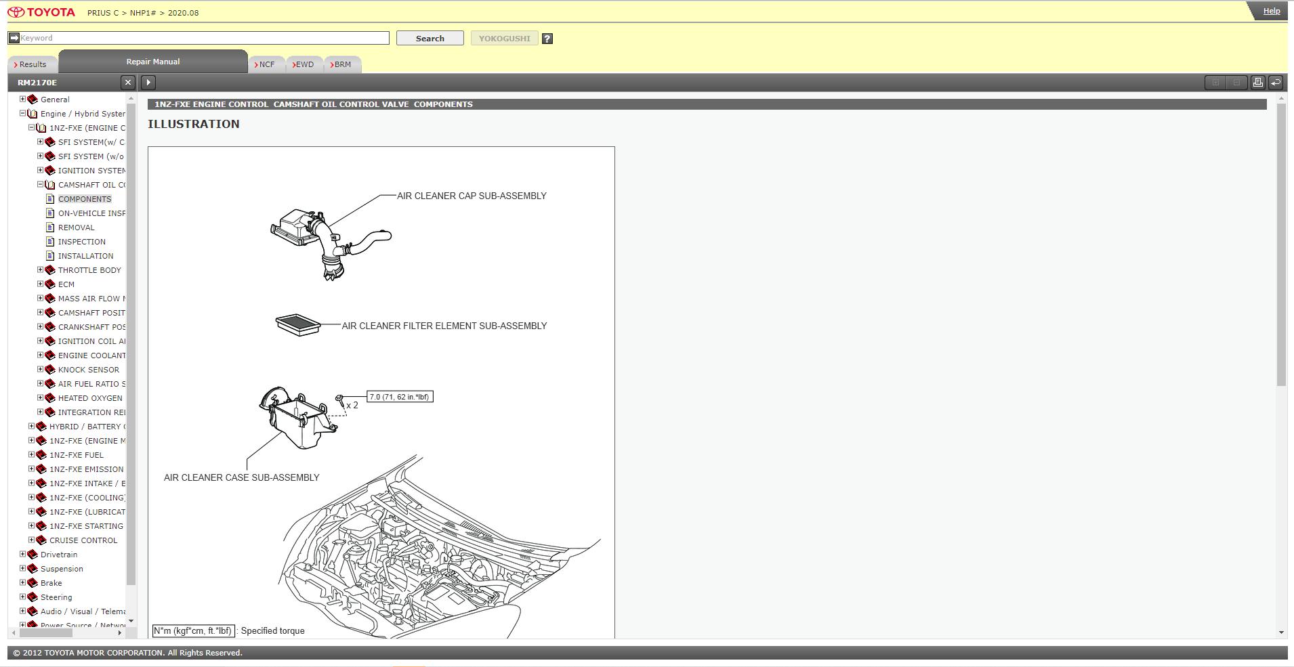Click the print document icon

(1257, 83)
